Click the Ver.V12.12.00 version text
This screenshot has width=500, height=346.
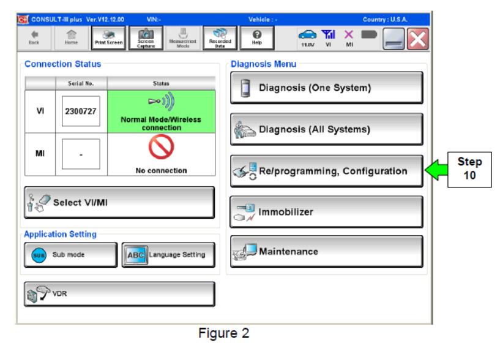[105, 20]
